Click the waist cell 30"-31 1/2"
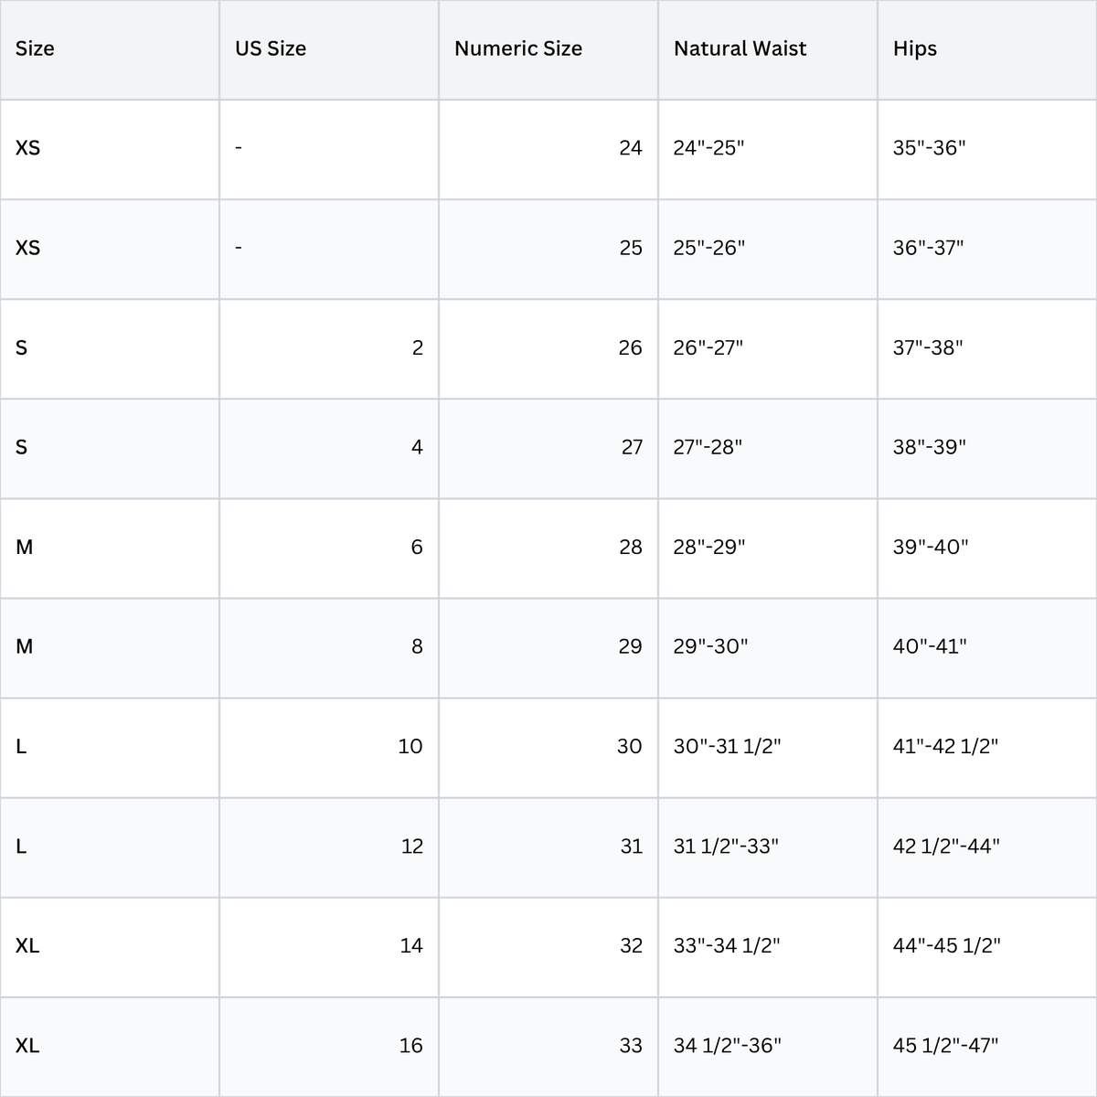1097x1097 pixels. [768, 747]
